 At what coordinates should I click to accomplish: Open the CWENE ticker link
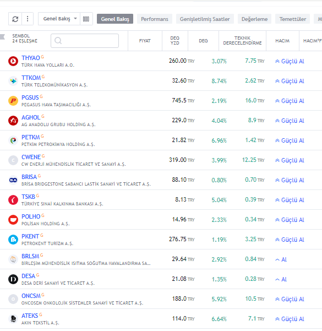31,157
